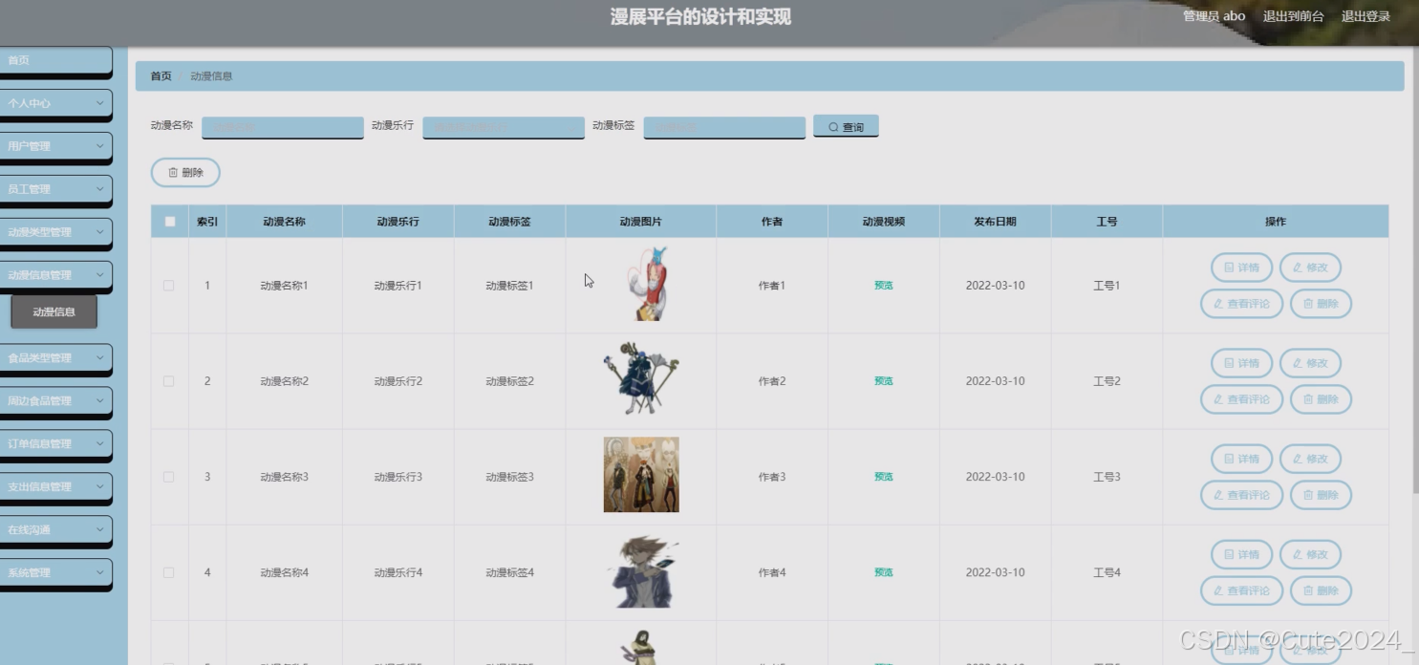The width and height of the screenshot is (1419, 665).
Task: Open details for 动漫名称3 row
Action: coord(1241,459)
